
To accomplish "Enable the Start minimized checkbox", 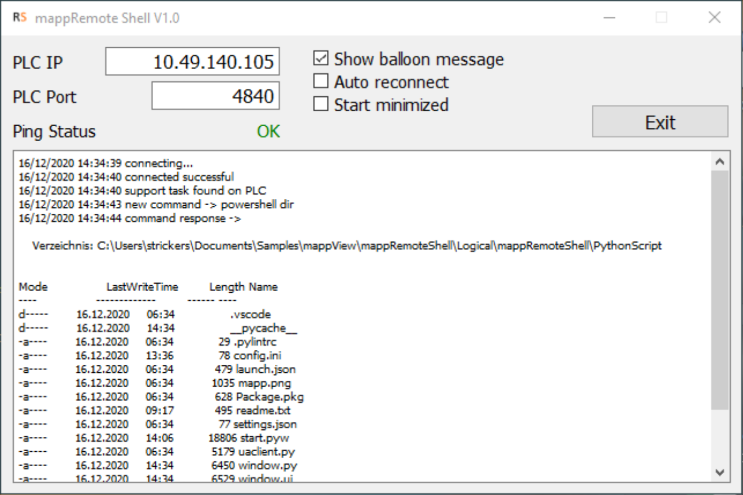I will click(x=320, y=104).
